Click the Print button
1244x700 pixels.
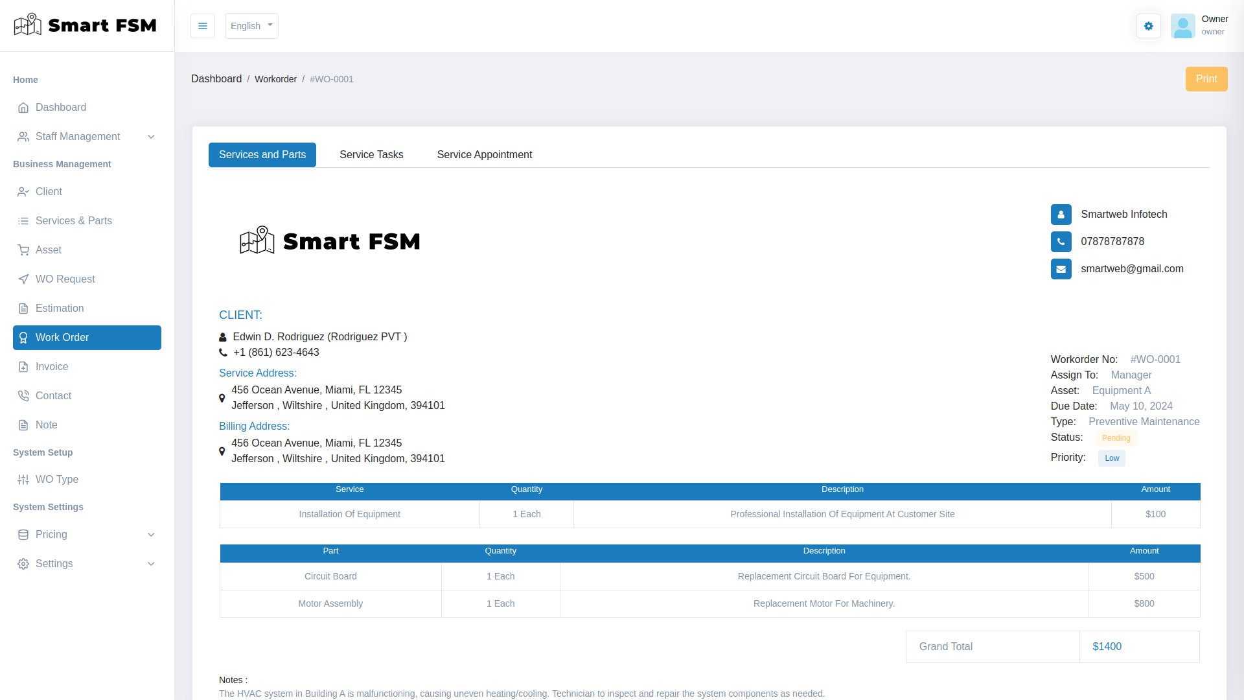(x=1206, y=78)
